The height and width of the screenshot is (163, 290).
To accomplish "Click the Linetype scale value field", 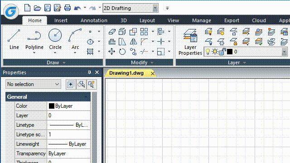I will click(x=68, y=134).
